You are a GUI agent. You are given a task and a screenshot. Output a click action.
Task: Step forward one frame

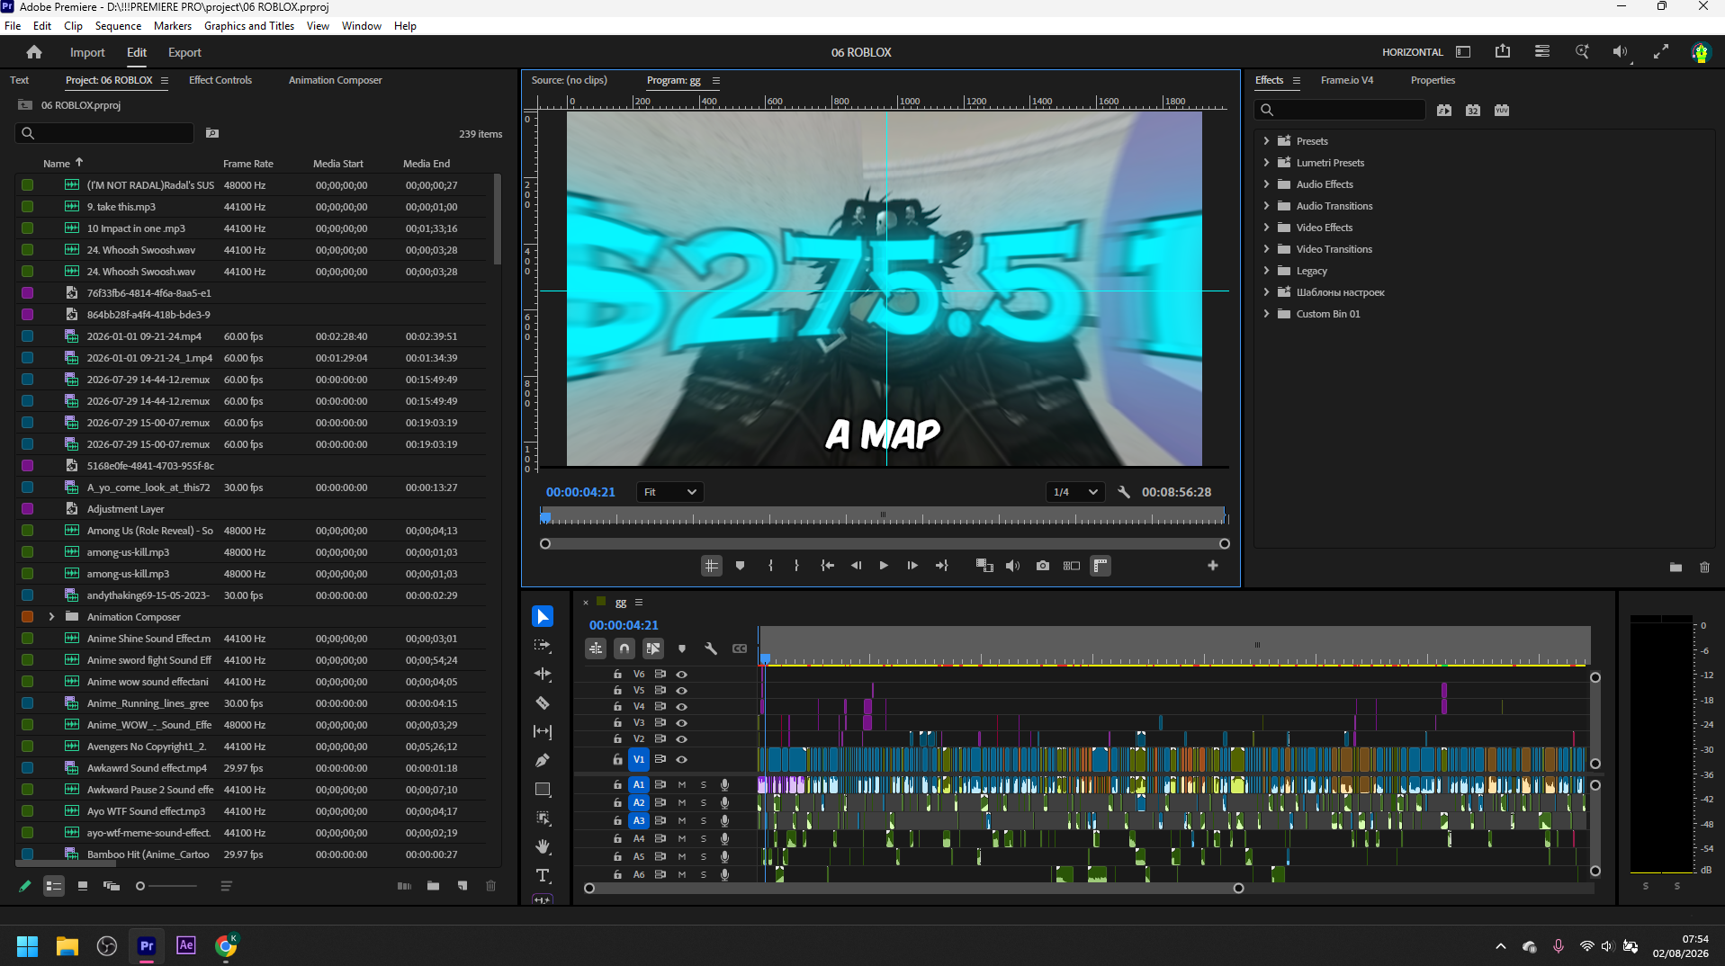[912, 566]
